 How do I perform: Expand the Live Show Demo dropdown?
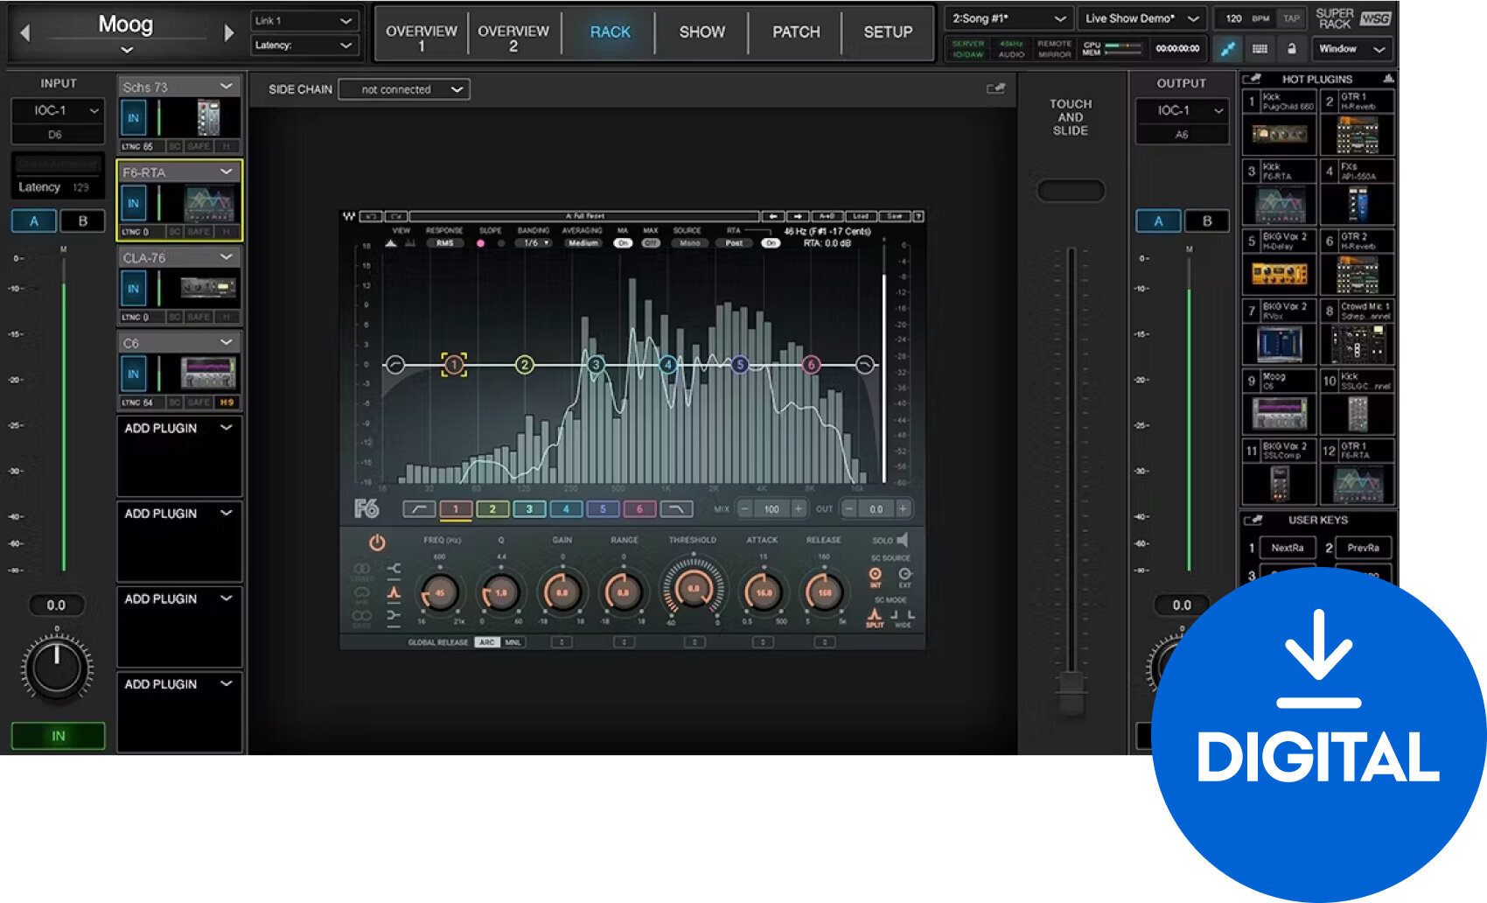click(1141, 17)
